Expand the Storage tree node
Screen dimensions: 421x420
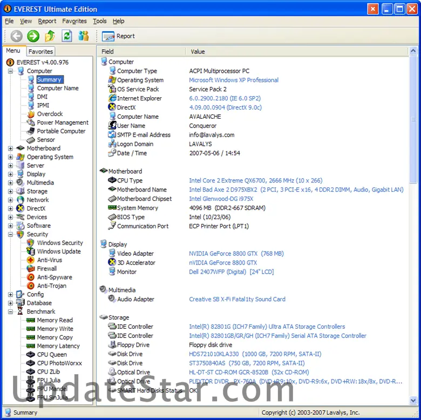click(10, 192)
